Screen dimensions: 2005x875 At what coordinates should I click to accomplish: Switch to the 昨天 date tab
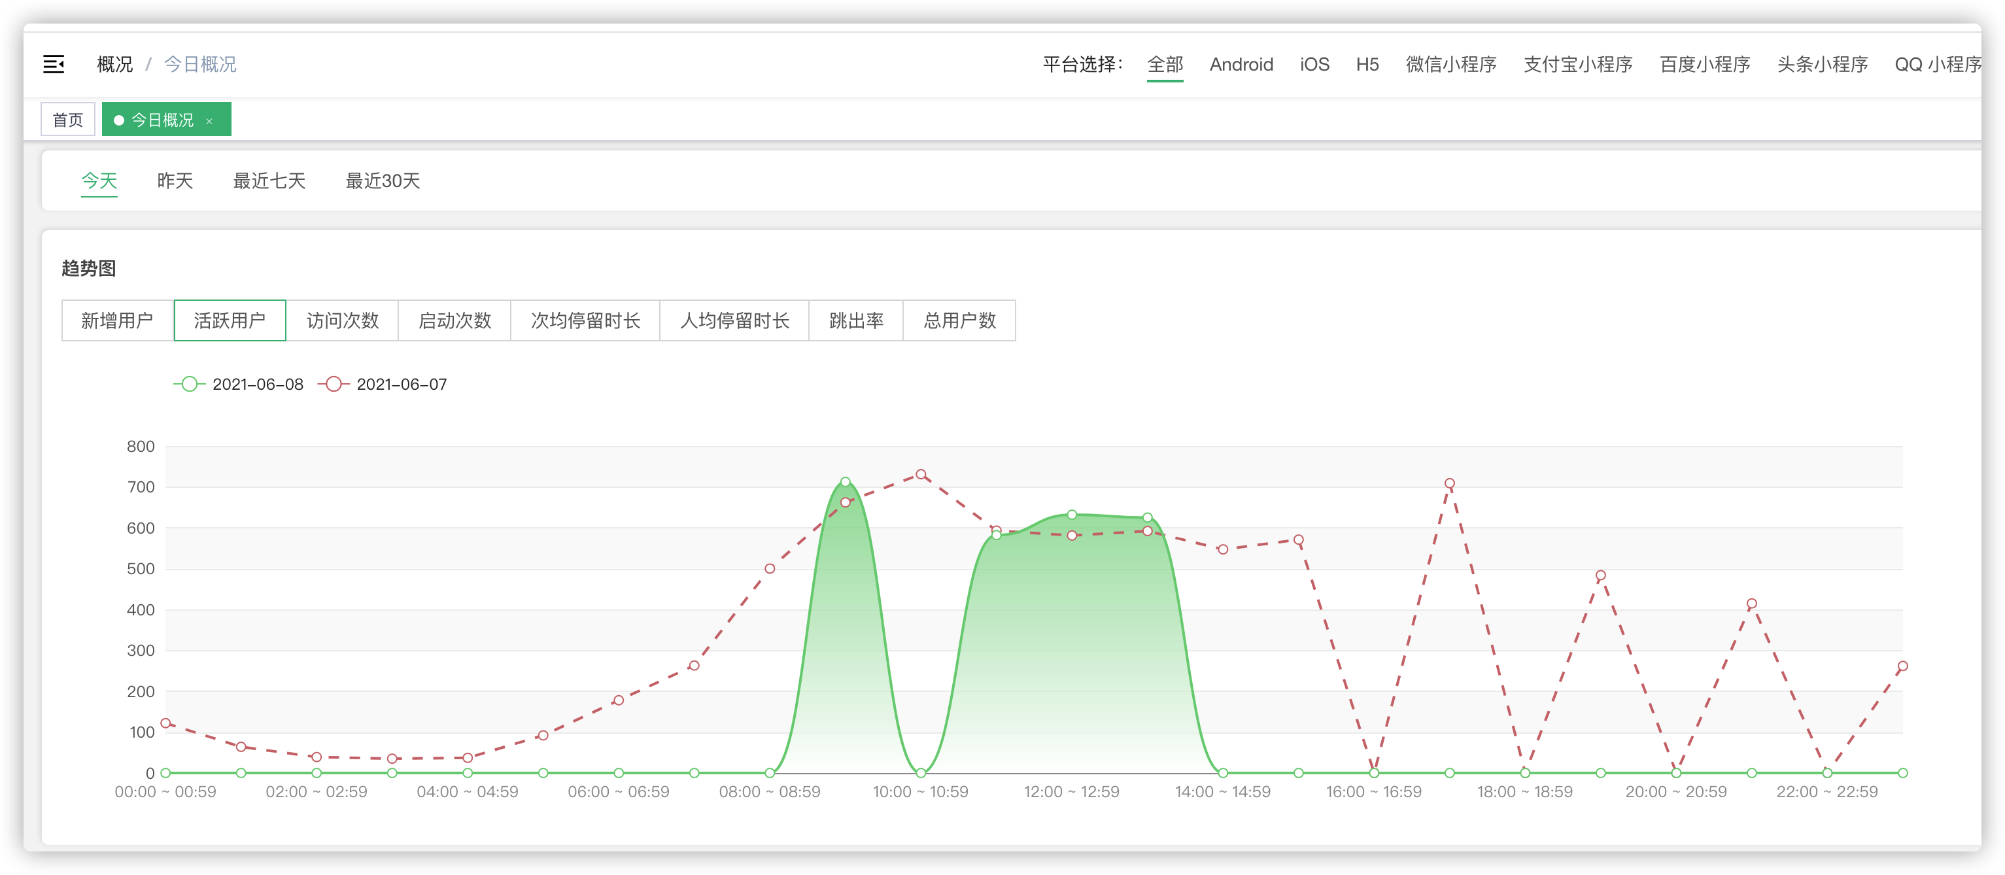pyautogui.click(x=175, y=180)
